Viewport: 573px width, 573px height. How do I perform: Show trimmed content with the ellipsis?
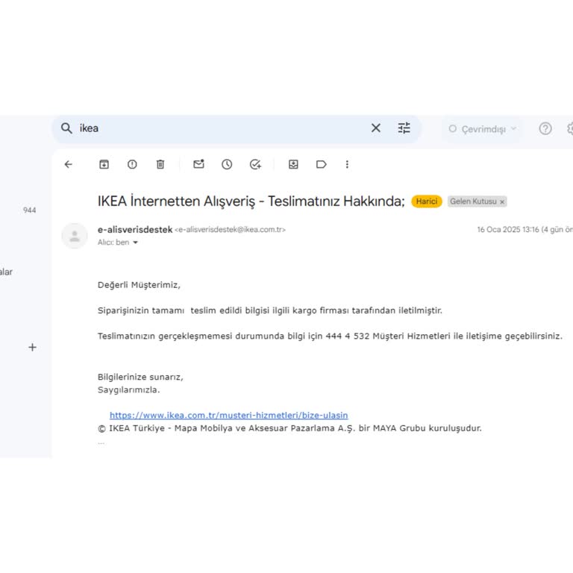point(101,443)
